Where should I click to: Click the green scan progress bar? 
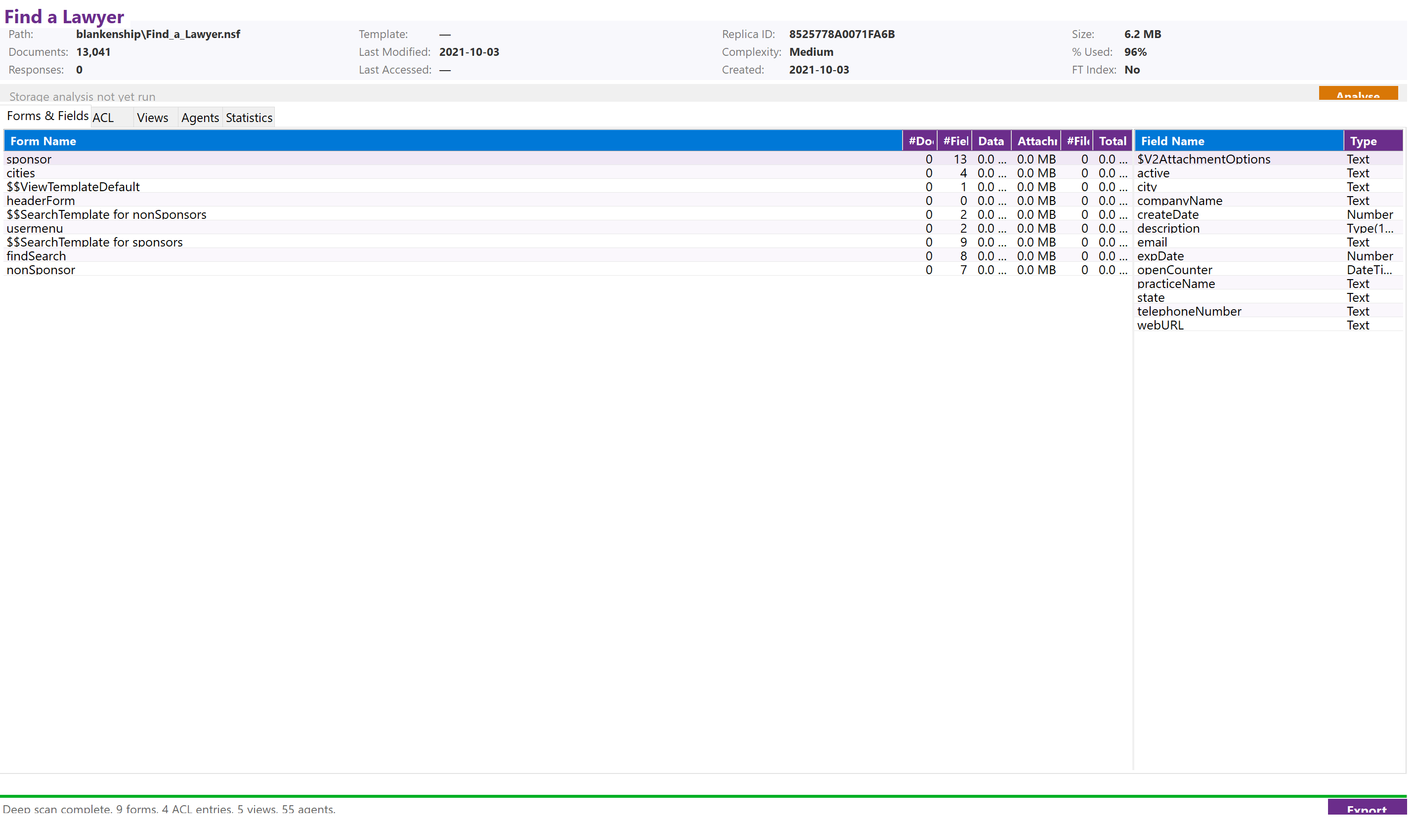(708, 796)
